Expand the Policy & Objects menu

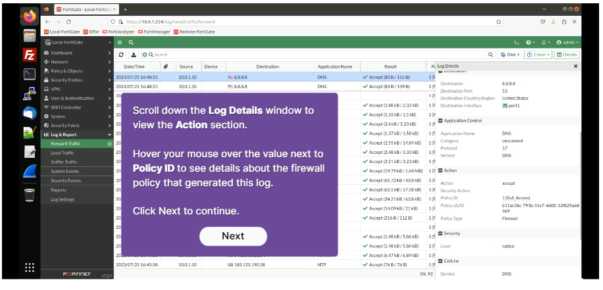pyautogui.click(x=77, y=71)
